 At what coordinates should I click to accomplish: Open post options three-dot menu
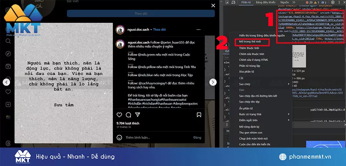199,30
